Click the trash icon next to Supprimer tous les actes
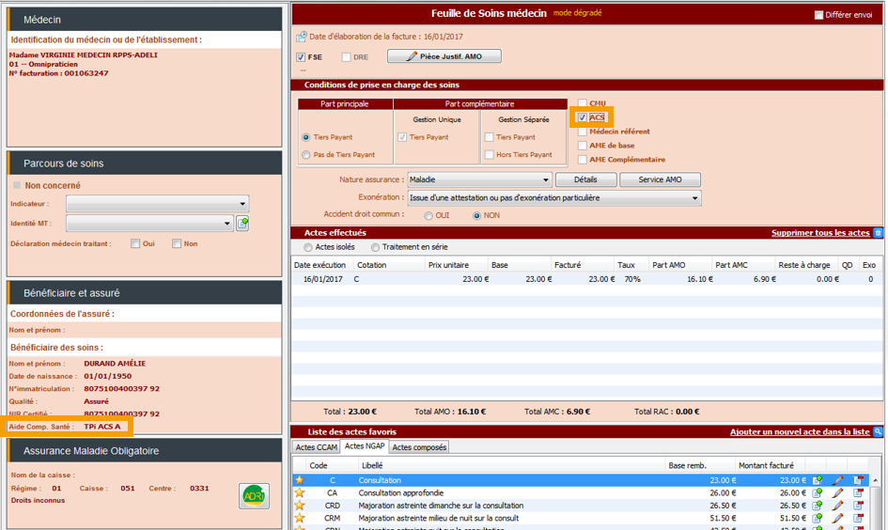Image resolution: width=888 pixels, height=530 pixels. (878, 233)
